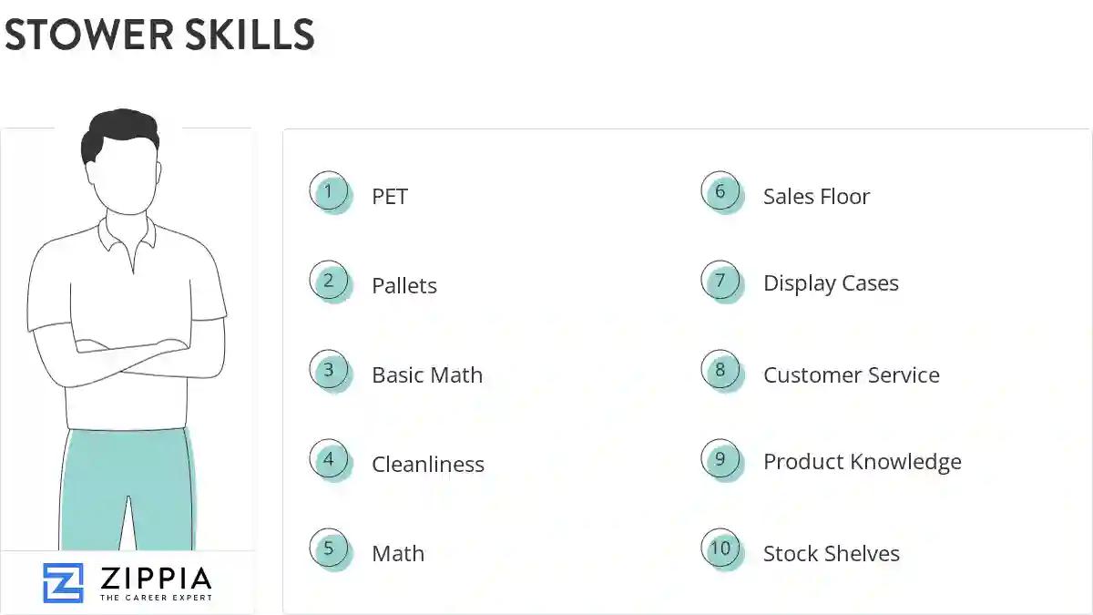This screenshot has height=615, width=1093.
Task: Click the number 1 circle badge
Action: (x=329, y=192)
